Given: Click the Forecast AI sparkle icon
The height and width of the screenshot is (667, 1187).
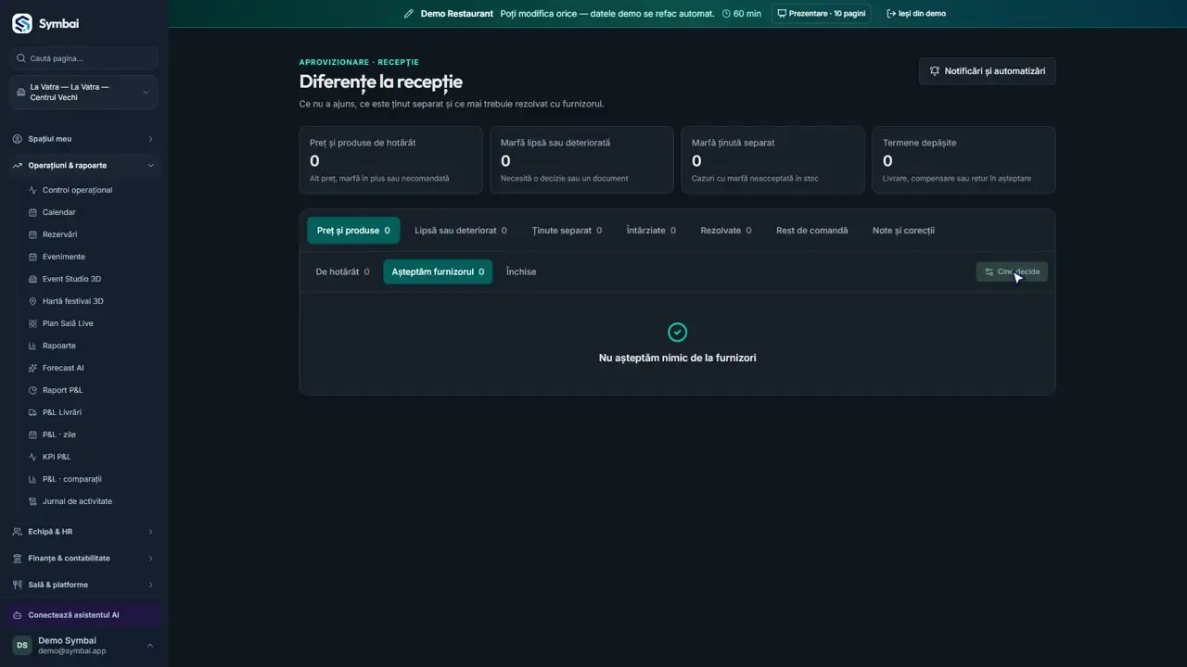Looking at the screenshot, I should 33,368.
